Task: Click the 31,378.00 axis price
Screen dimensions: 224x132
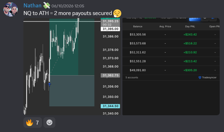Action: coord(110,50)
